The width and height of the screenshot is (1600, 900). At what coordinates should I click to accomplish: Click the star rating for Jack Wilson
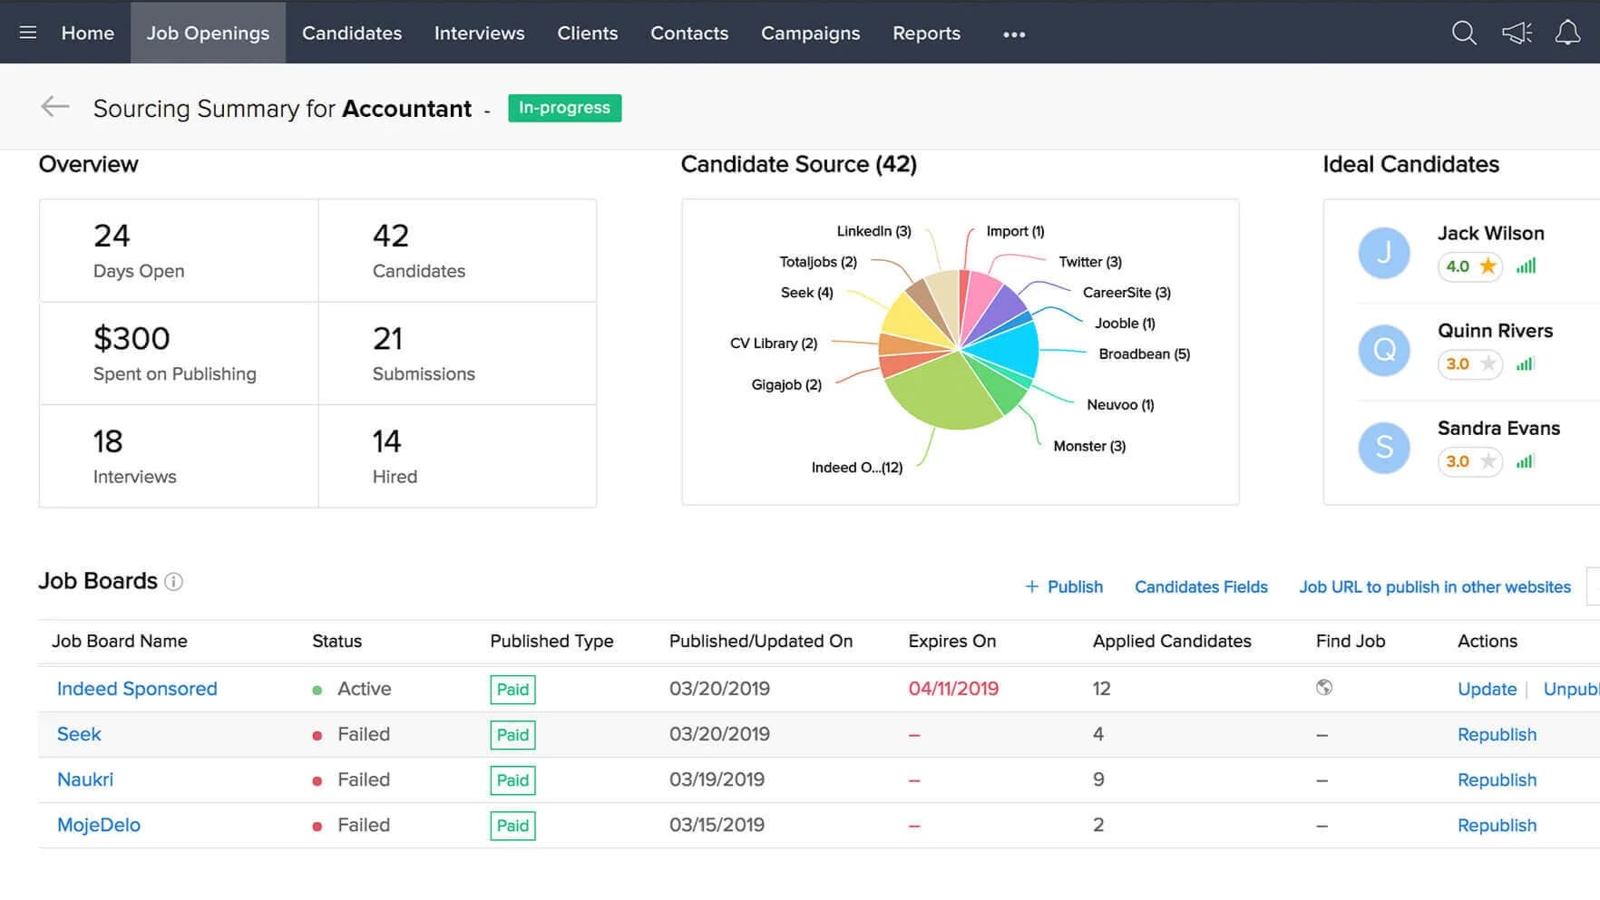point(1469,266)
